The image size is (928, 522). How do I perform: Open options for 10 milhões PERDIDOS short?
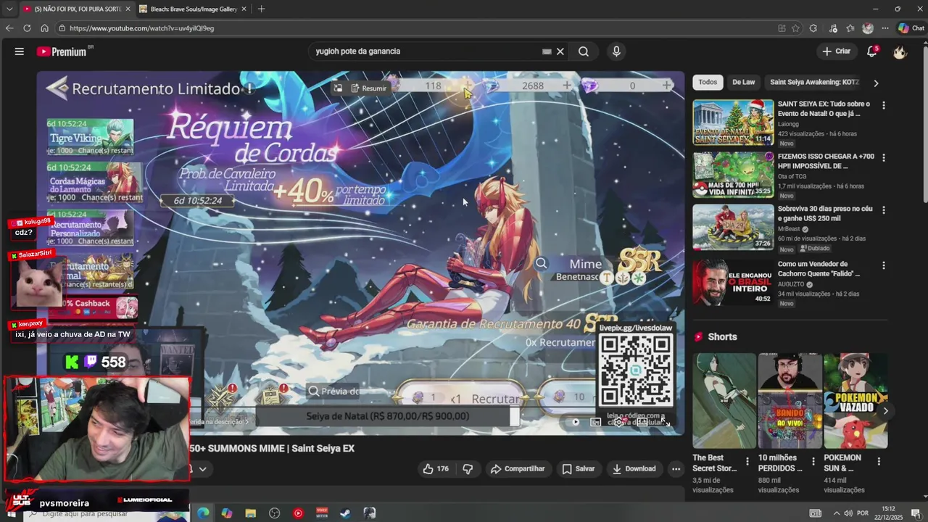point(813,461)
